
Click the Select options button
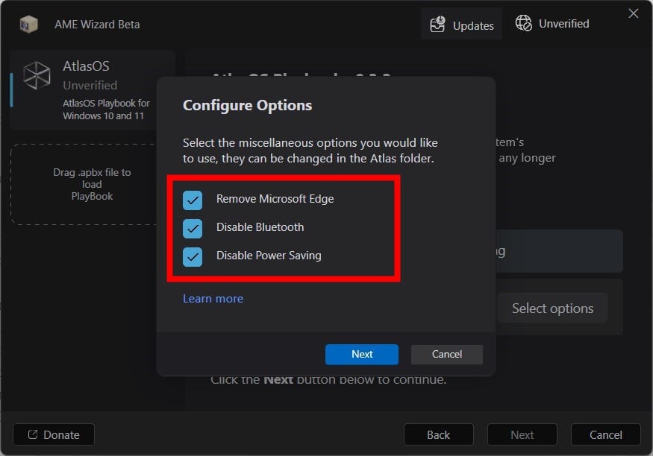552,307
